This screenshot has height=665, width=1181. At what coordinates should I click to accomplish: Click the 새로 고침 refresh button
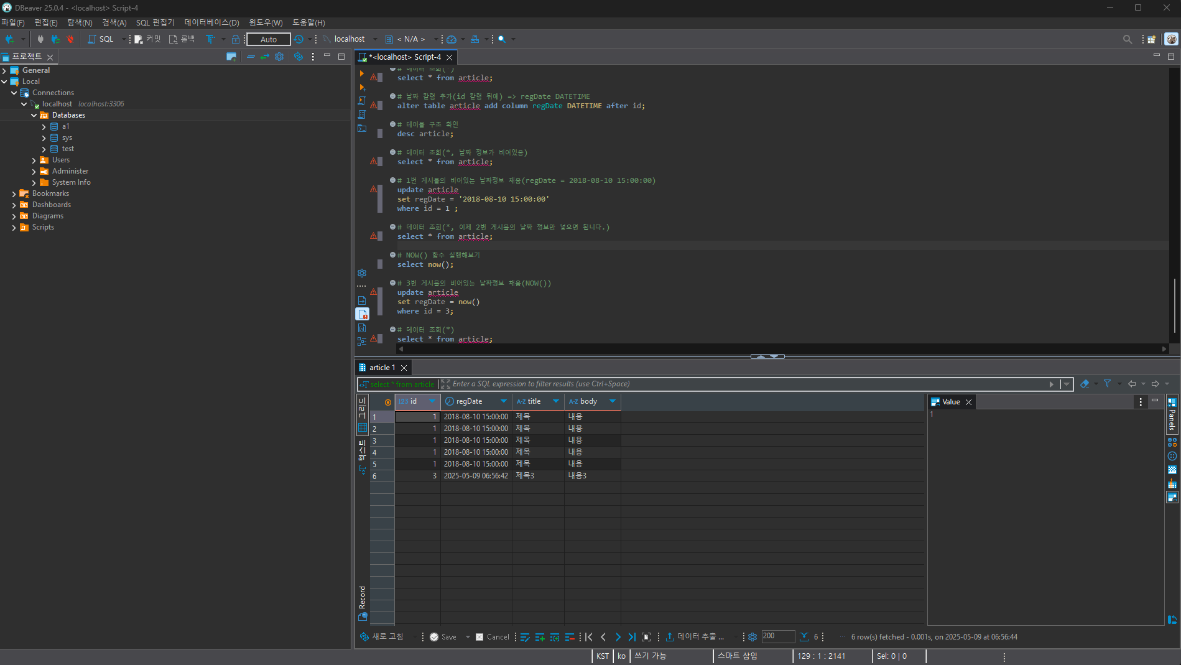coord(382,637)
